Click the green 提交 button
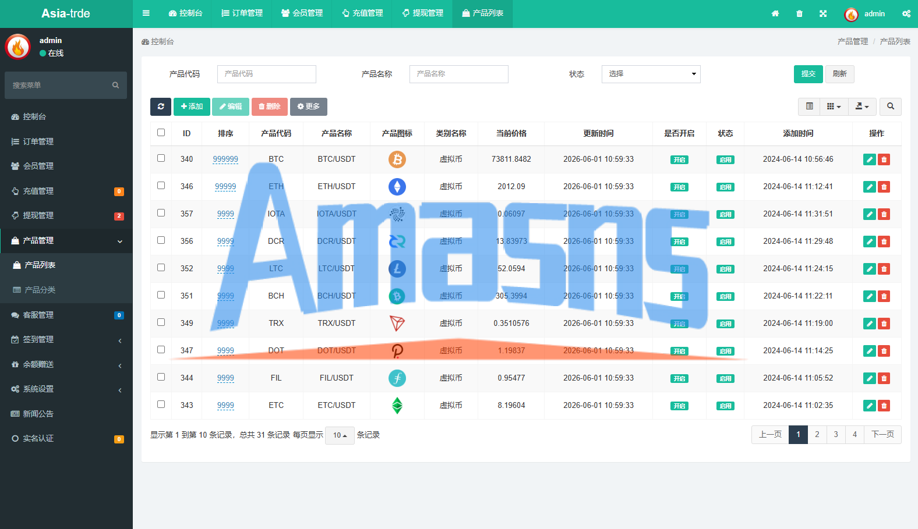918x529 pixels. click(x=808, y=74)
